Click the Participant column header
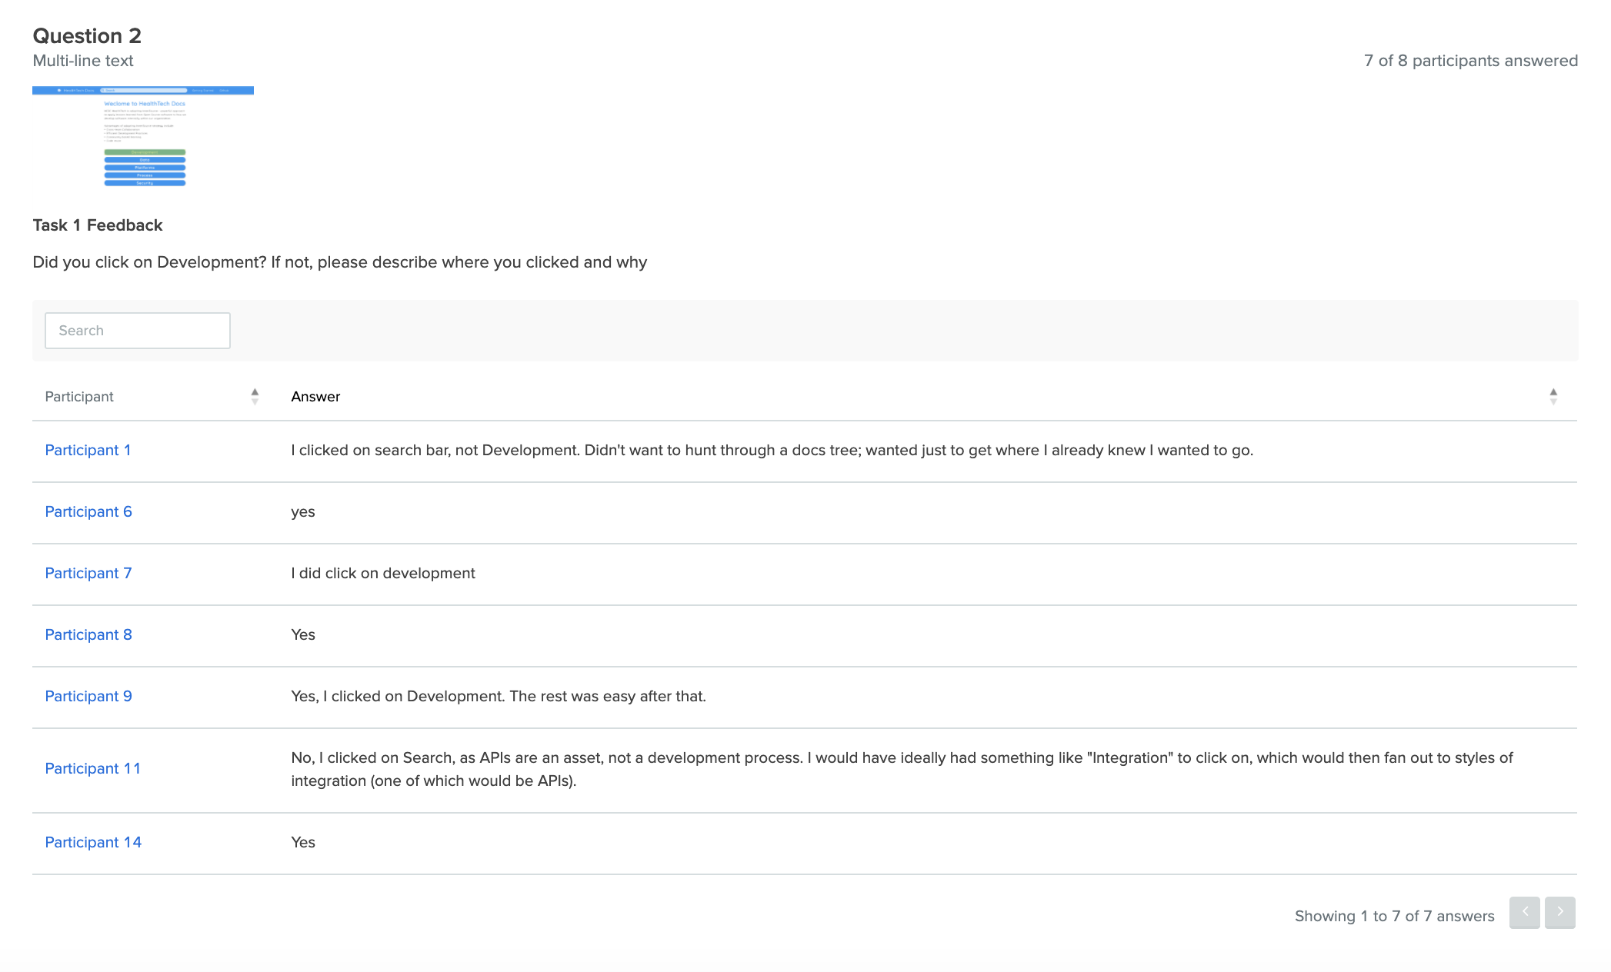 click(79, 397)
